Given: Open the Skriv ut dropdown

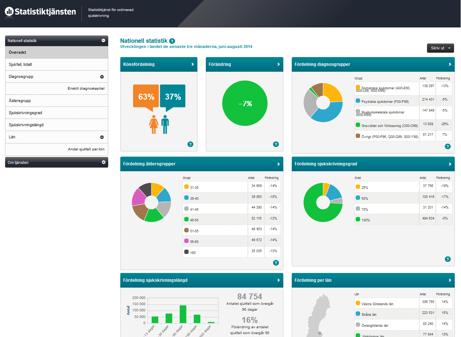Looking at the screenshot, I should click(x=440, y=48).
